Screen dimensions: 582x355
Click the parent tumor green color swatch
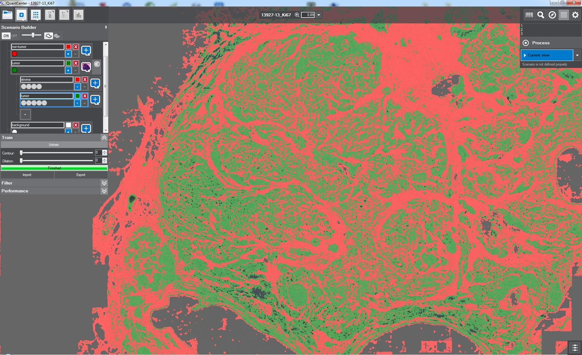(69, 63)
